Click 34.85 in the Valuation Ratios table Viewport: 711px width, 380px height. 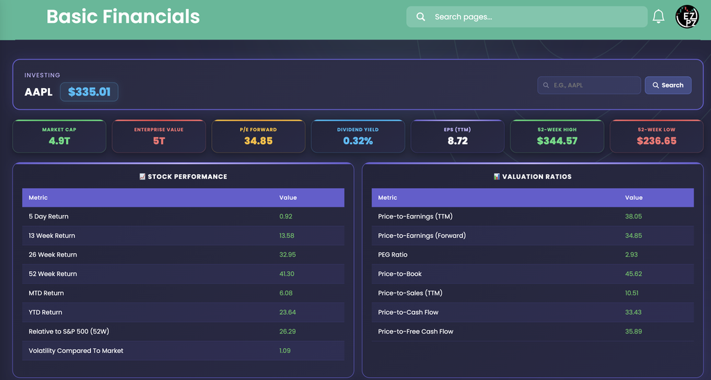click(633, 236)
